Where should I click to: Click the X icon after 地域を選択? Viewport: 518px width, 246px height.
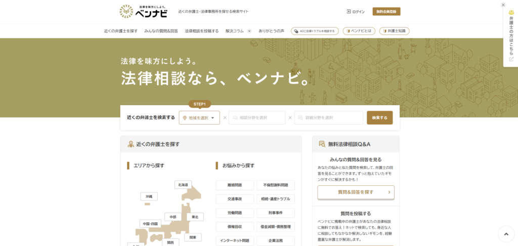pos(225,118)
